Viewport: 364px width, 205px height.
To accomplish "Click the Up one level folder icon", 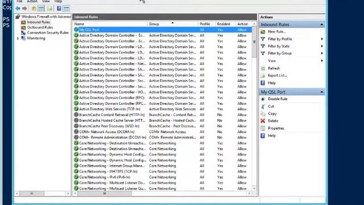I will pyautogui.click(x=34, y=9).
